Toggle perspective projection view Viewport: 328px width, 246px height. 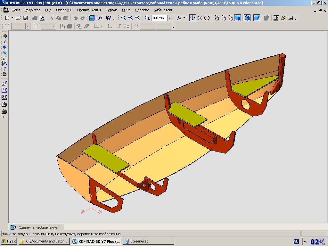[x=257, y=18]
